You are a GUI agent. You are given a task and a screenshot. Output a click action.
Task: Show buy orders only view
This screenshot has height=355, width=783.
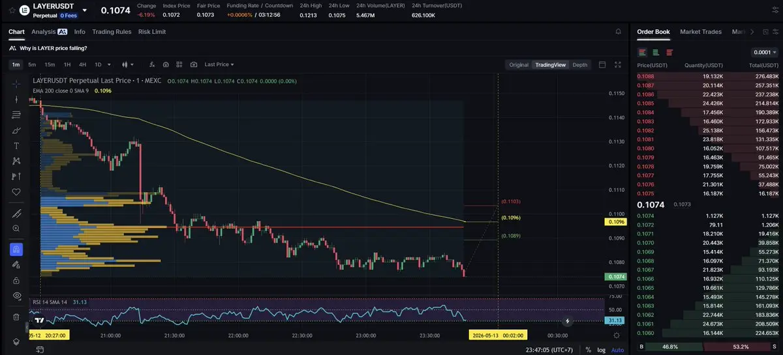[656, 52]
